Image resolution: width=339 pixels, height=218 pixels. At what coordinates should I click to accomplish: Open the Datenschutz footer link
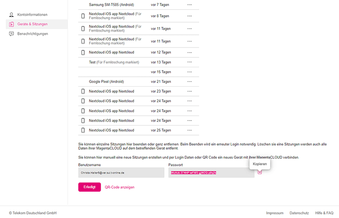coord(299,213)
